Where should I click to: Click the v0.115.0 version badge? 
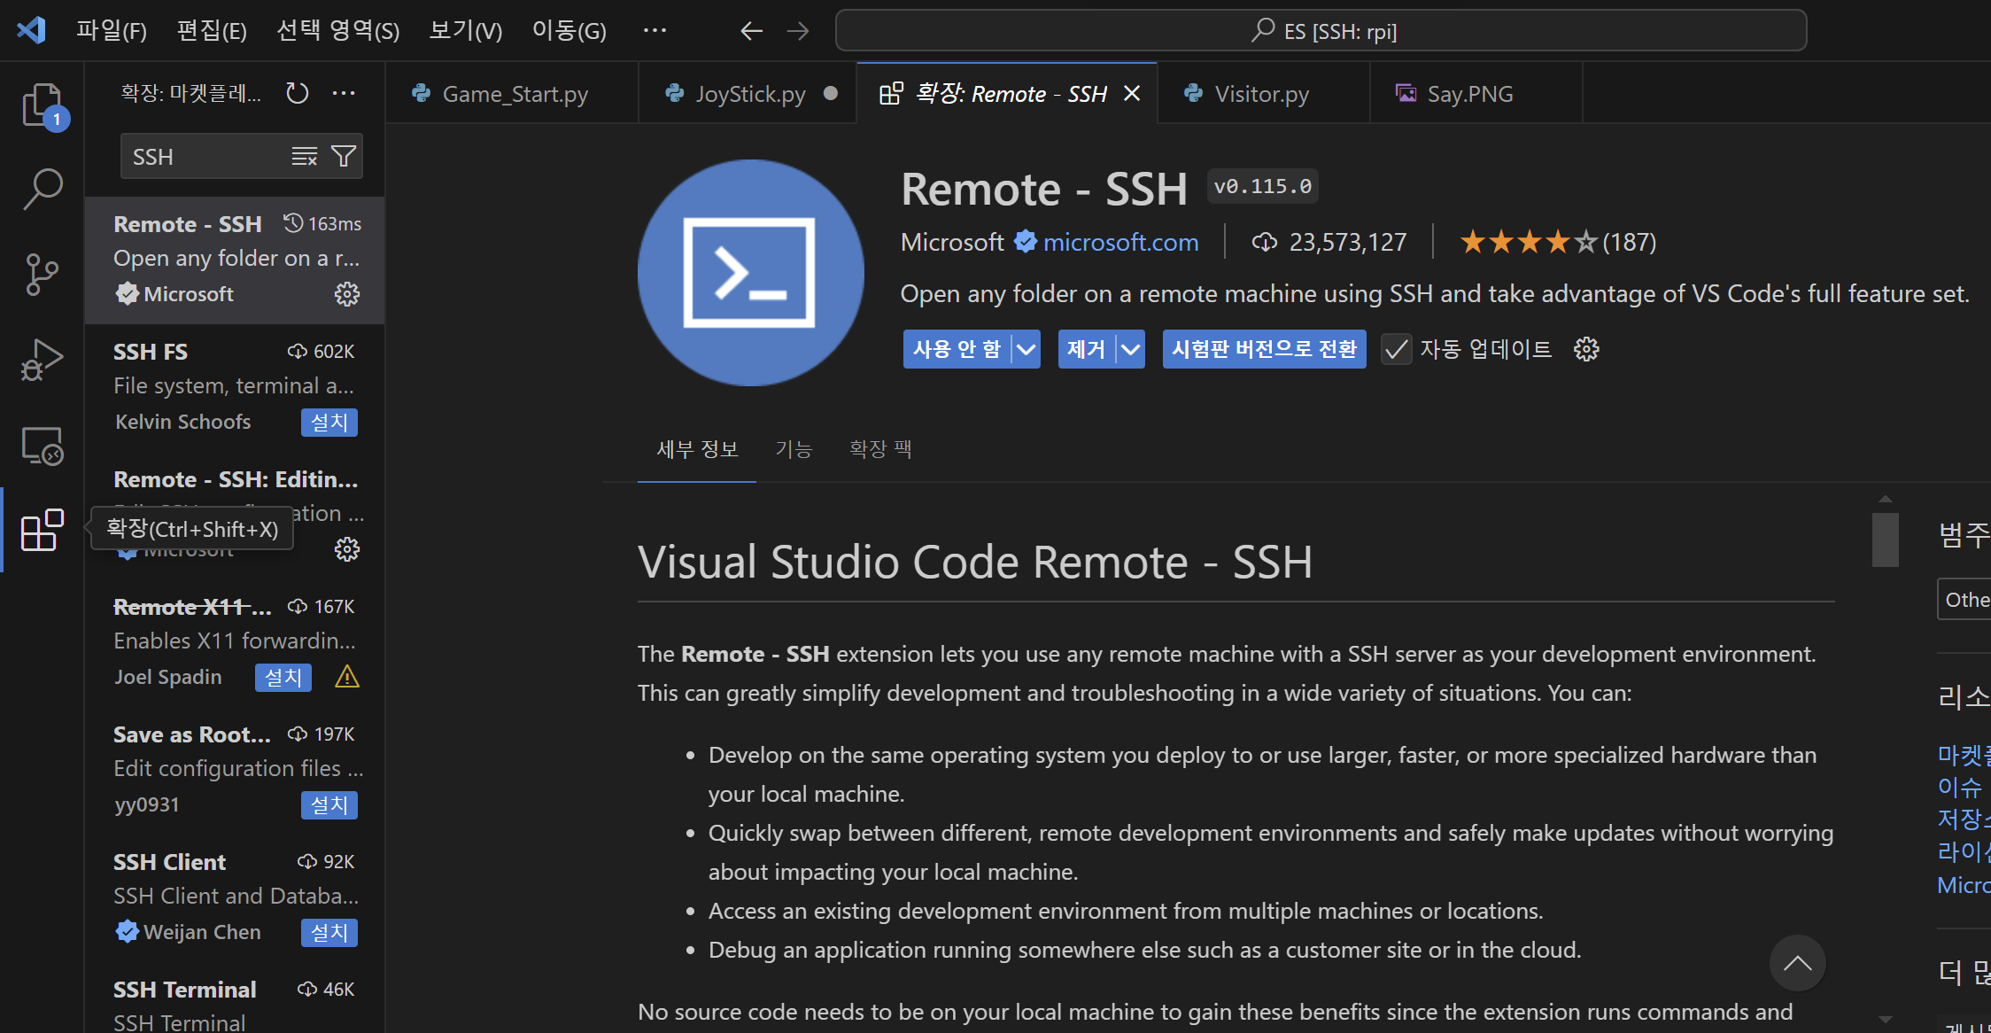click(1262, 187)
